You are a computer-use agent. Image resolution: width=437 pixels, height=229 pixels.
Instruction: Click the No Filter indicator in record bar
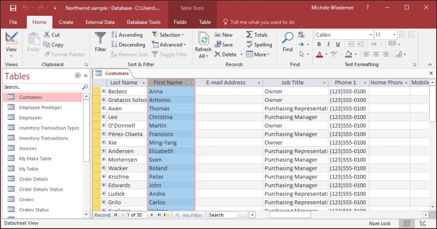(189, 215)
